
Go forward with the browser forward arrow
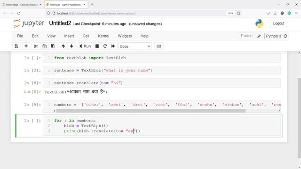pyautogui.click(x=12, y=13)
